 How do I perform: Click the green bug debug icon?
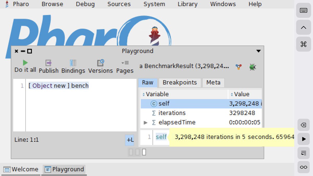tap(252, 67)
